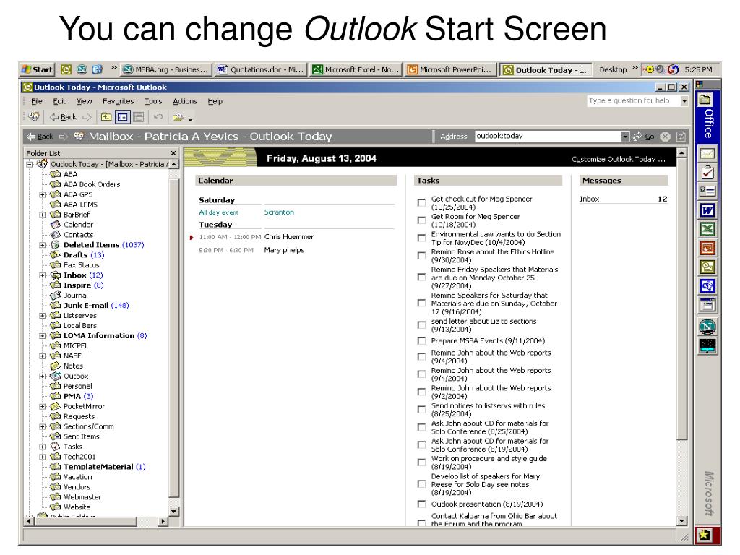This screenshot has height=555, width=740.
Task: Expand the BarBrief folder
Action: coord(43,215)
